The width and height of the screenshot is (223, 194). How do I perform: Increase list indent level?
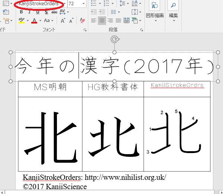tap(102, 12)
